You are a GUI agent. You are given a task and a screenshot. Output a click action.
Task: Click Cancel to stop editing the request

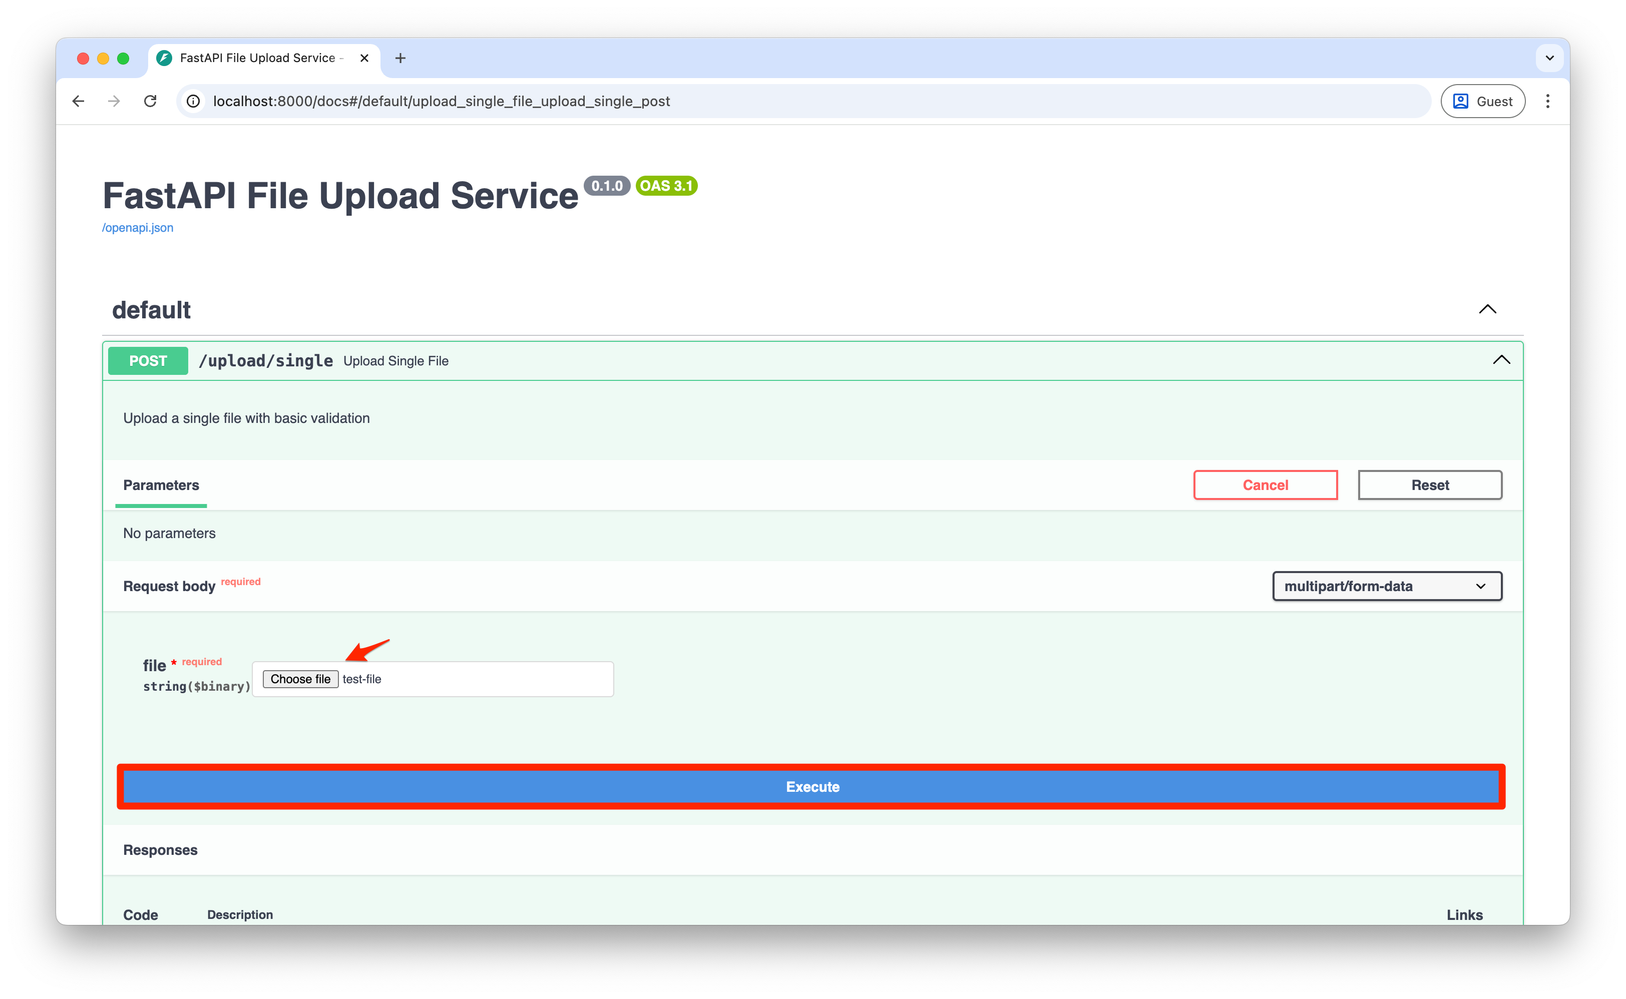click(x=1264, y=484)
